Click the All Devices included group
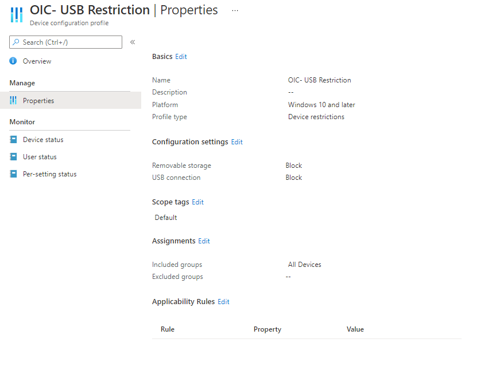 (304, 264)
